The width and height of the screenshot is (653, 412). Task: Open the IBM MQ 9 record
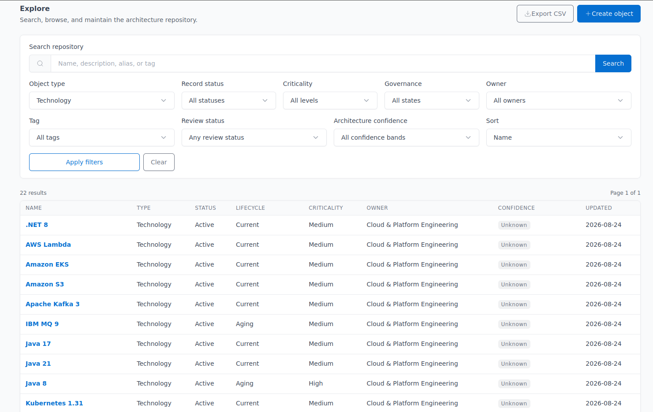(42, 324)
